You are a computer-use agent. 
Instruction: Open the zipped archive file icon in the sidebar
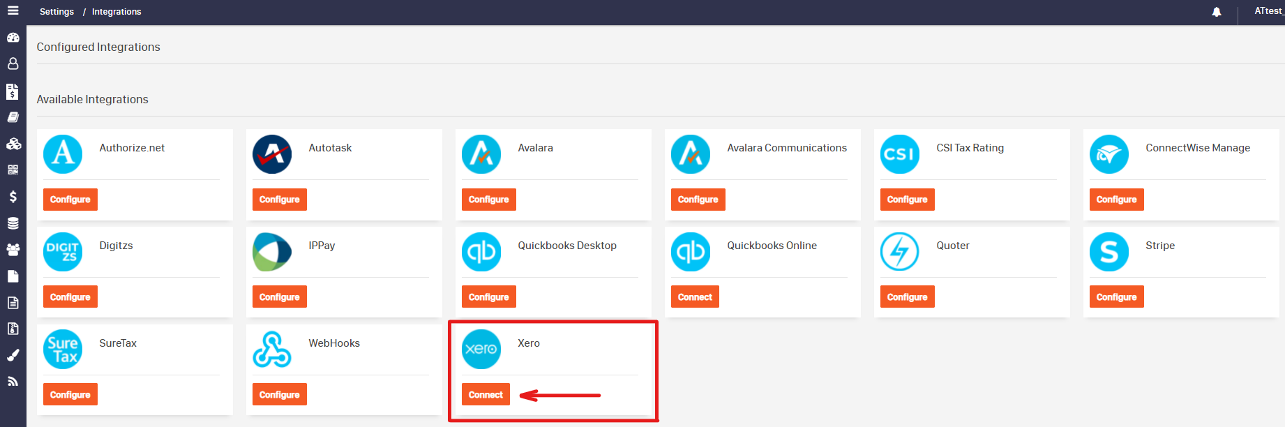point(13,329)
